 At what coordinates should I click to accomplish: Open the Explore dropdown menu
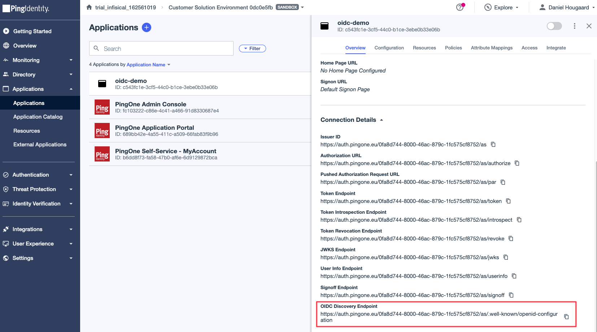[501, 7]
